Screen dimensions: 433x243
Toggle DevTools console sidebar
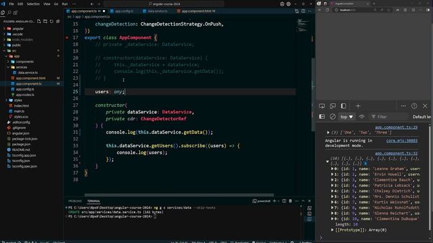pos(322,117)
